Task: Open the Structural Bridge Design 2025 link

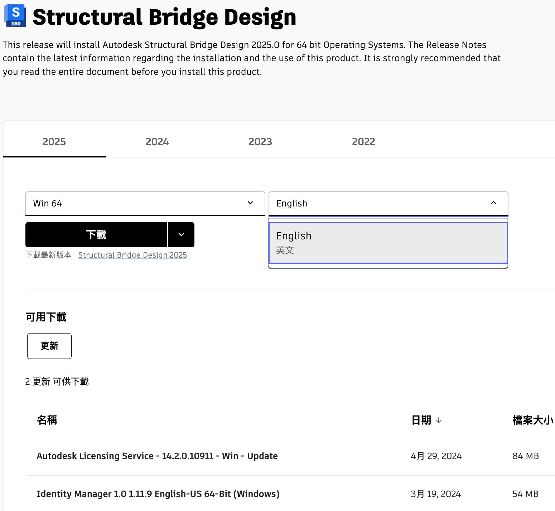Action: pos(132,255)
